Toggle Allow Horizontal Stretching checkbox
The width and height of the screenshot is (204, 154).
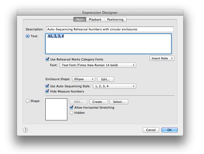coord(72,107)
